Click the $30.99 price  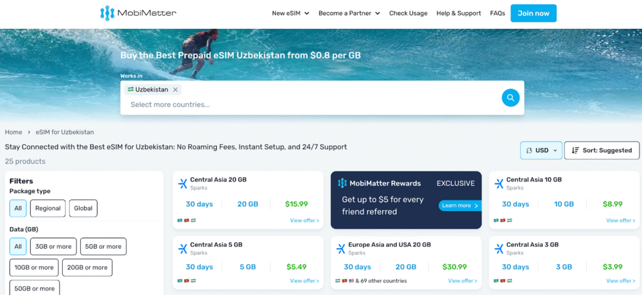(x=455, y=267)
